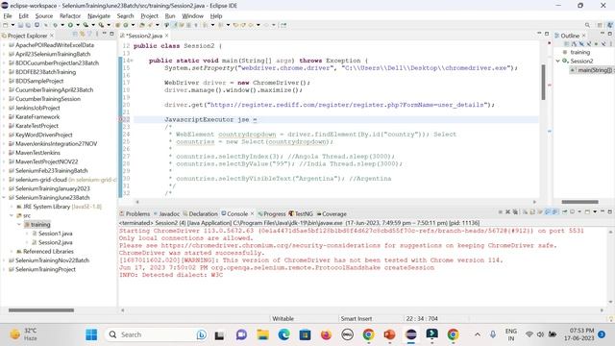Click the Windows Start button
This screenshot has width=615, height=346.
pyautogui.click(x=91, y=334)
